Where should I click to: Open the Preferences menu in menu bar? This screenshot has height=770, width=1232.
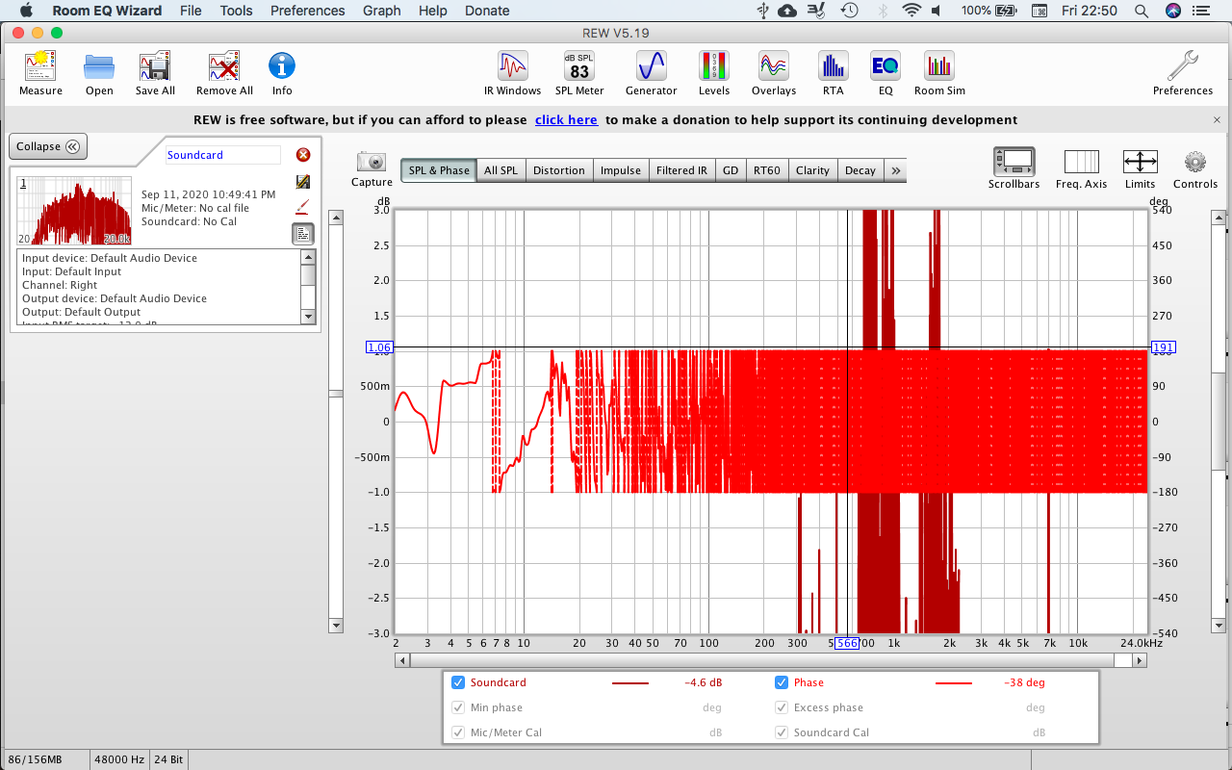click(308, 11)
